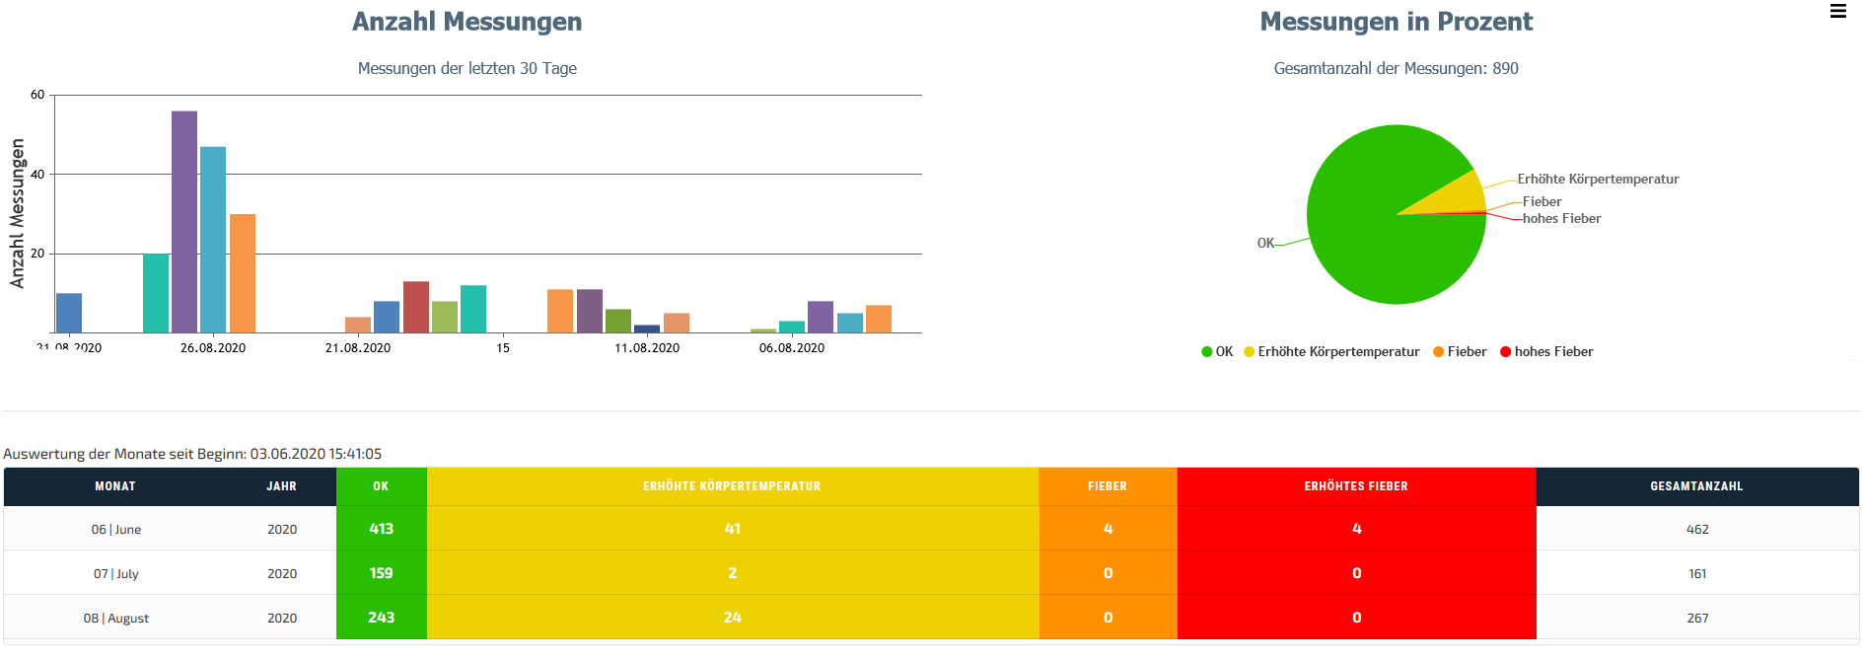Click the green 413 OK cell for June
This screenshot has width=1866, height=661.
tap(382, 529)
